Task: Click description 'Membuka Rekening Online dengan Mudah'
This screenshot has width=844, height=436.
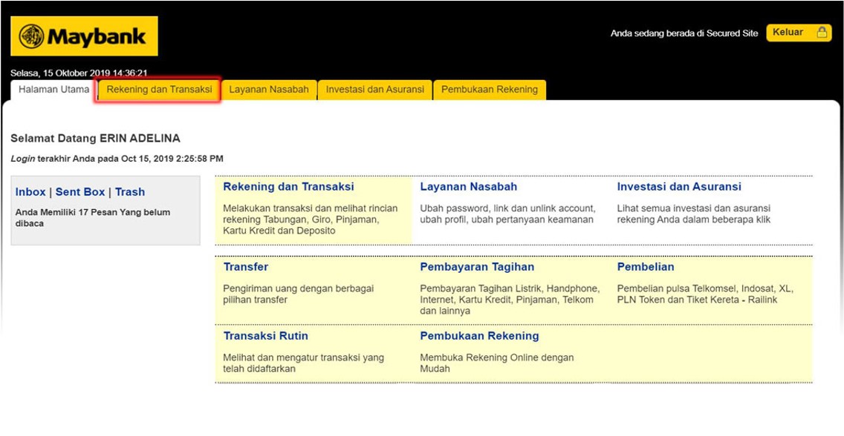Action: pos(497,363)
